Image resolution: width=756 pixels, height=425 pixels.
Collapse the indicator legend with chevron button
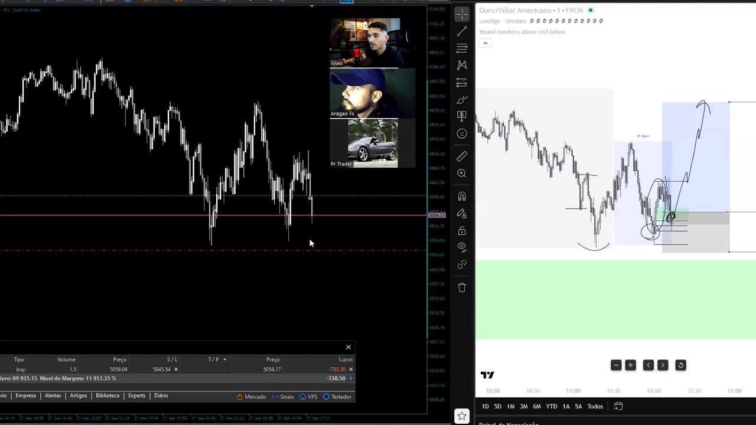tap(485, 43)
